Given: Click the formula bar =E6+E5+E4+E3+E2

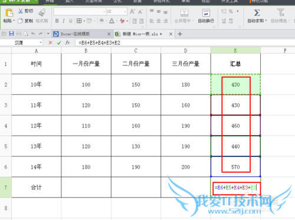Looking at the screenshot, I should pyautogui.click(x=185, y=42).
